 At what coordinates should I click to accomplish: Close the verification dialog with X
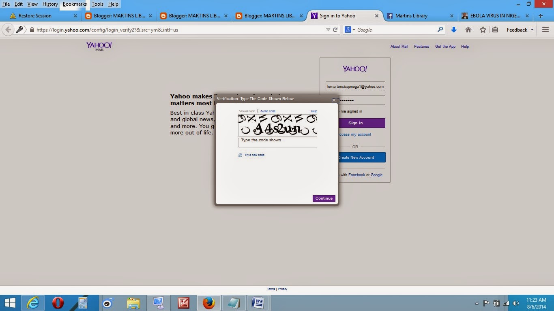pos(334,100)
